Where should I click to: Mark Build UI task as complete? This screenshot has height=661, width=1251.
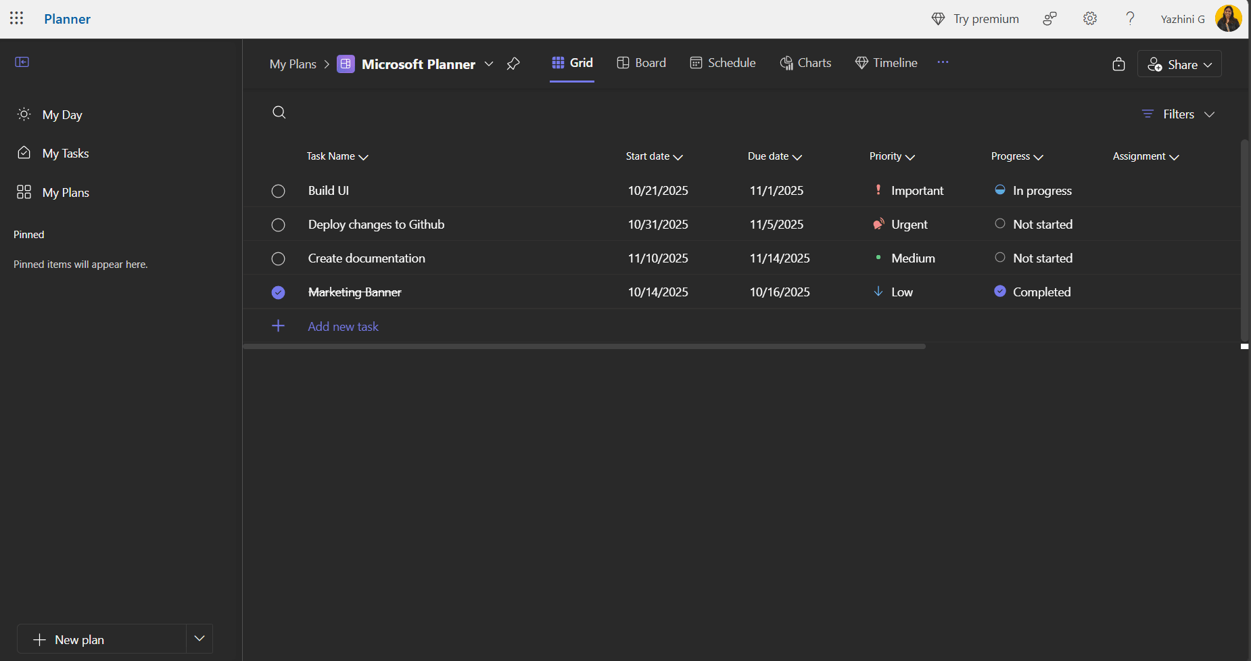point(278,191)
